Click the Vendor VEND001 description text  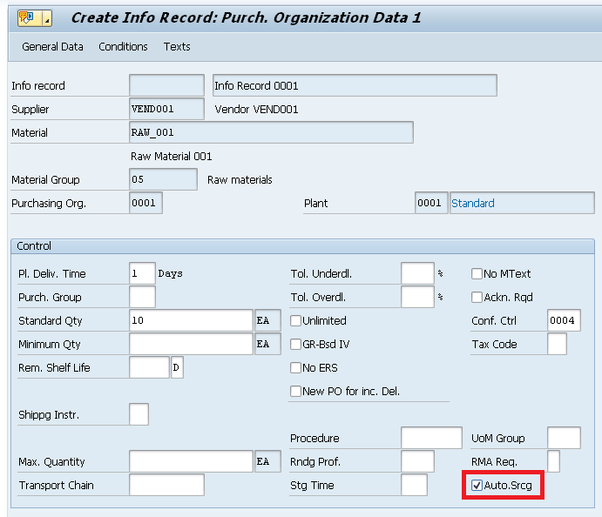[x=256, y=110]
